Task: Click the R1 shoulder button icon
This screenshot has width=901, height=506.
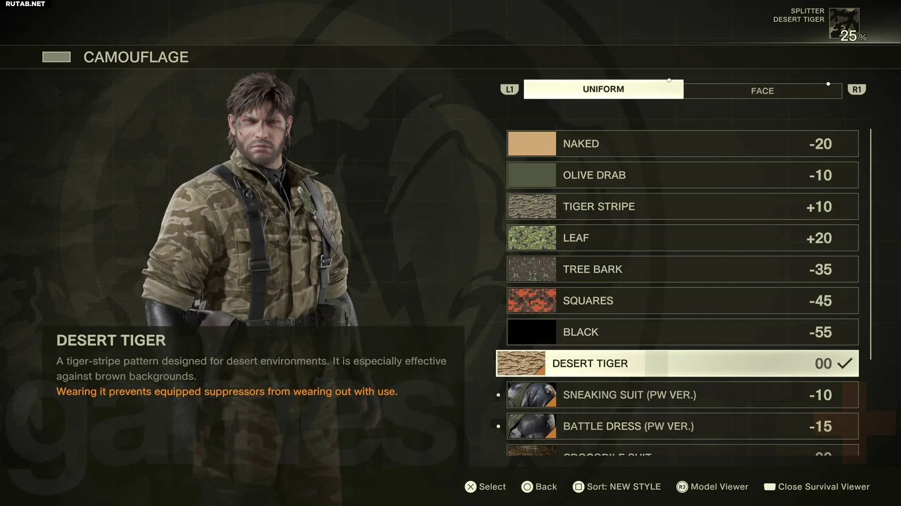Action: (857, 89)
